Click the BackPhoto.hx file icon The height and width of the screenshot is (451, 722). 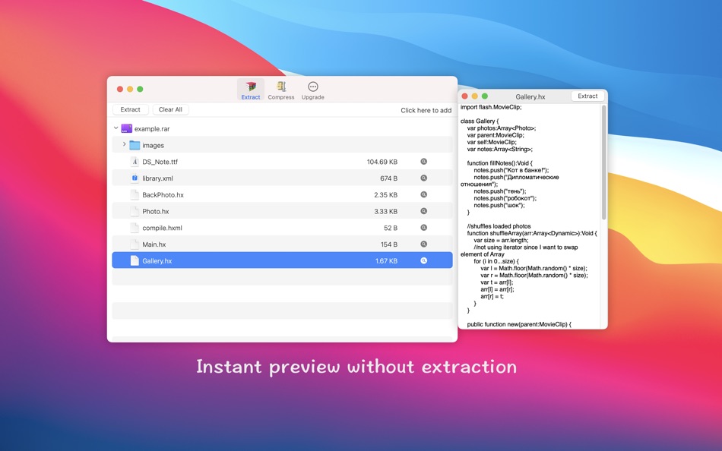[135, 194]
